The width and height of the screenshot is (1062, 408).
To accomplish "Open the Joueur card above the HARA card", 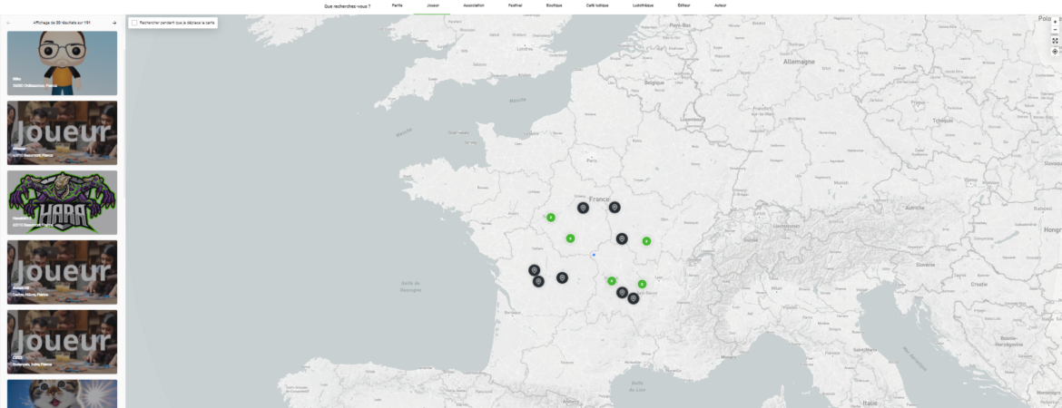I will pos(62,132).
